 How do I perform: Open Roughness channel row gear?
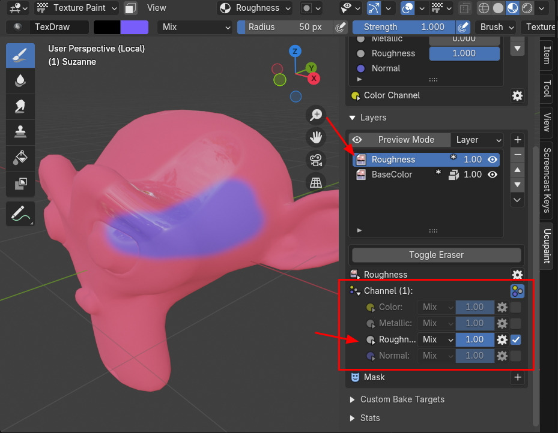tap(502, 340)
